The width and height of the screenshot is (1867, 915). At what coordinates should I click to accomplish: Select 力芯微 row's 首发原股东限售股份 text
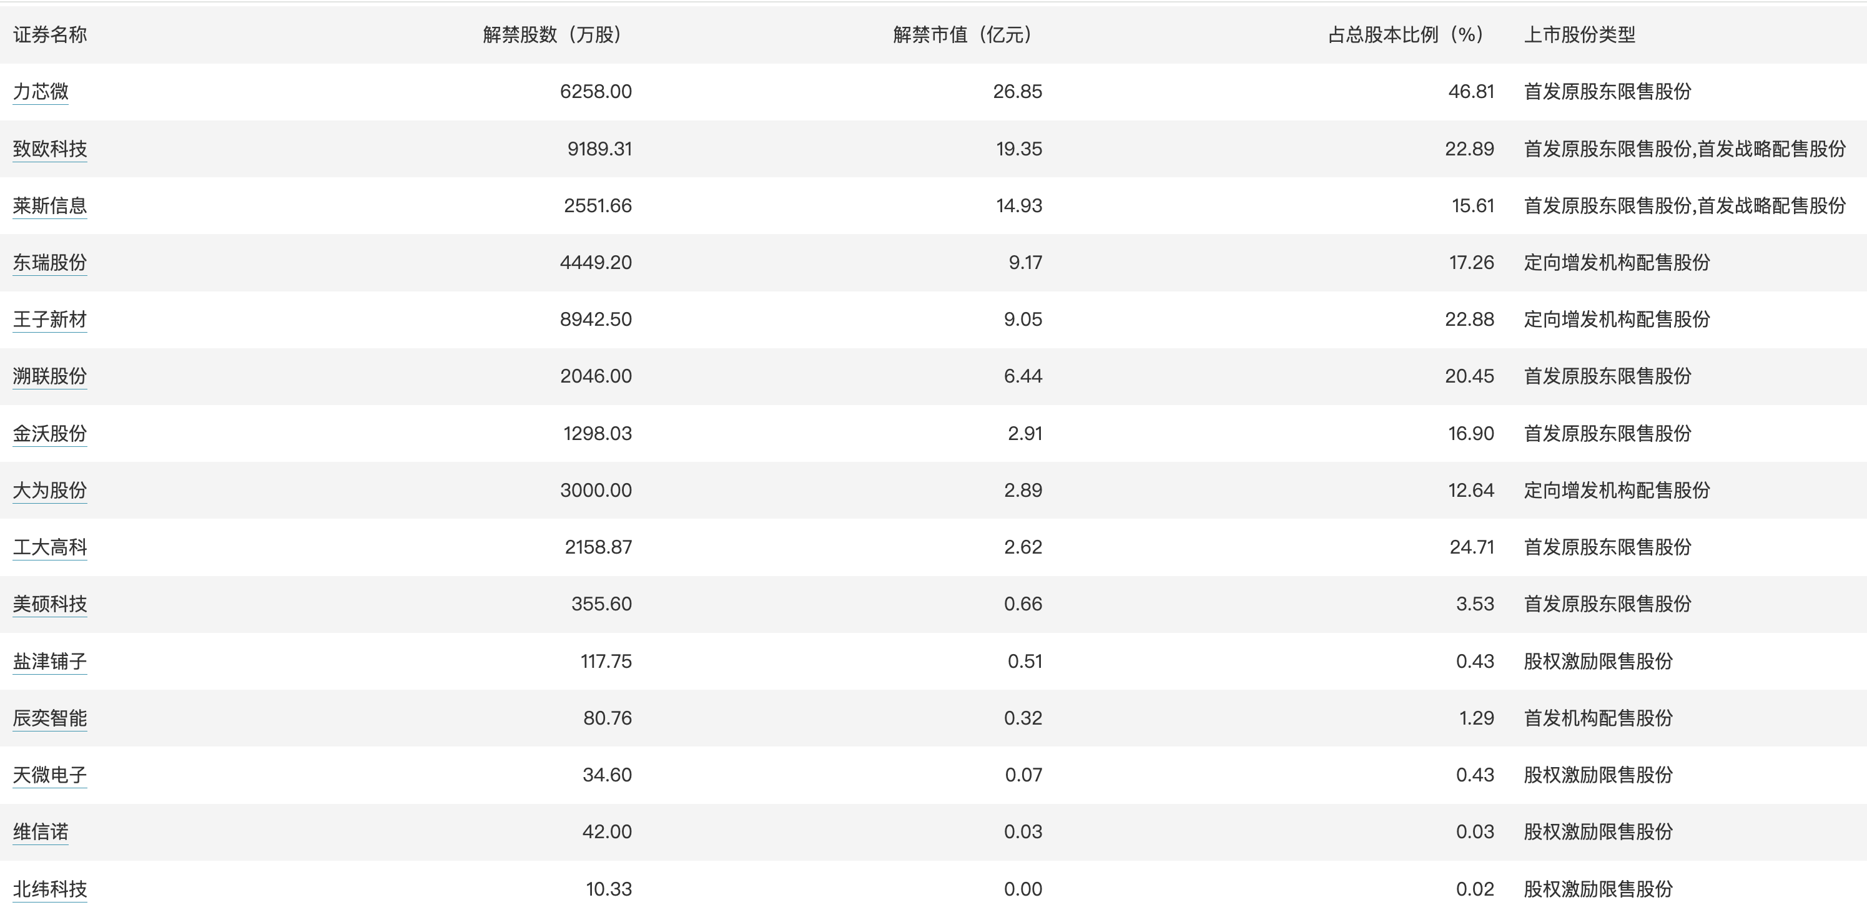(x=1607, y=91)
